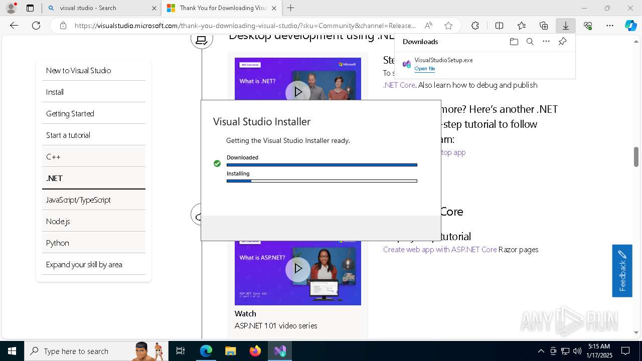Open file link for VisualStudioSetup.exe
The width and height of the screenshot is (642, 361).
click(424, 69)
